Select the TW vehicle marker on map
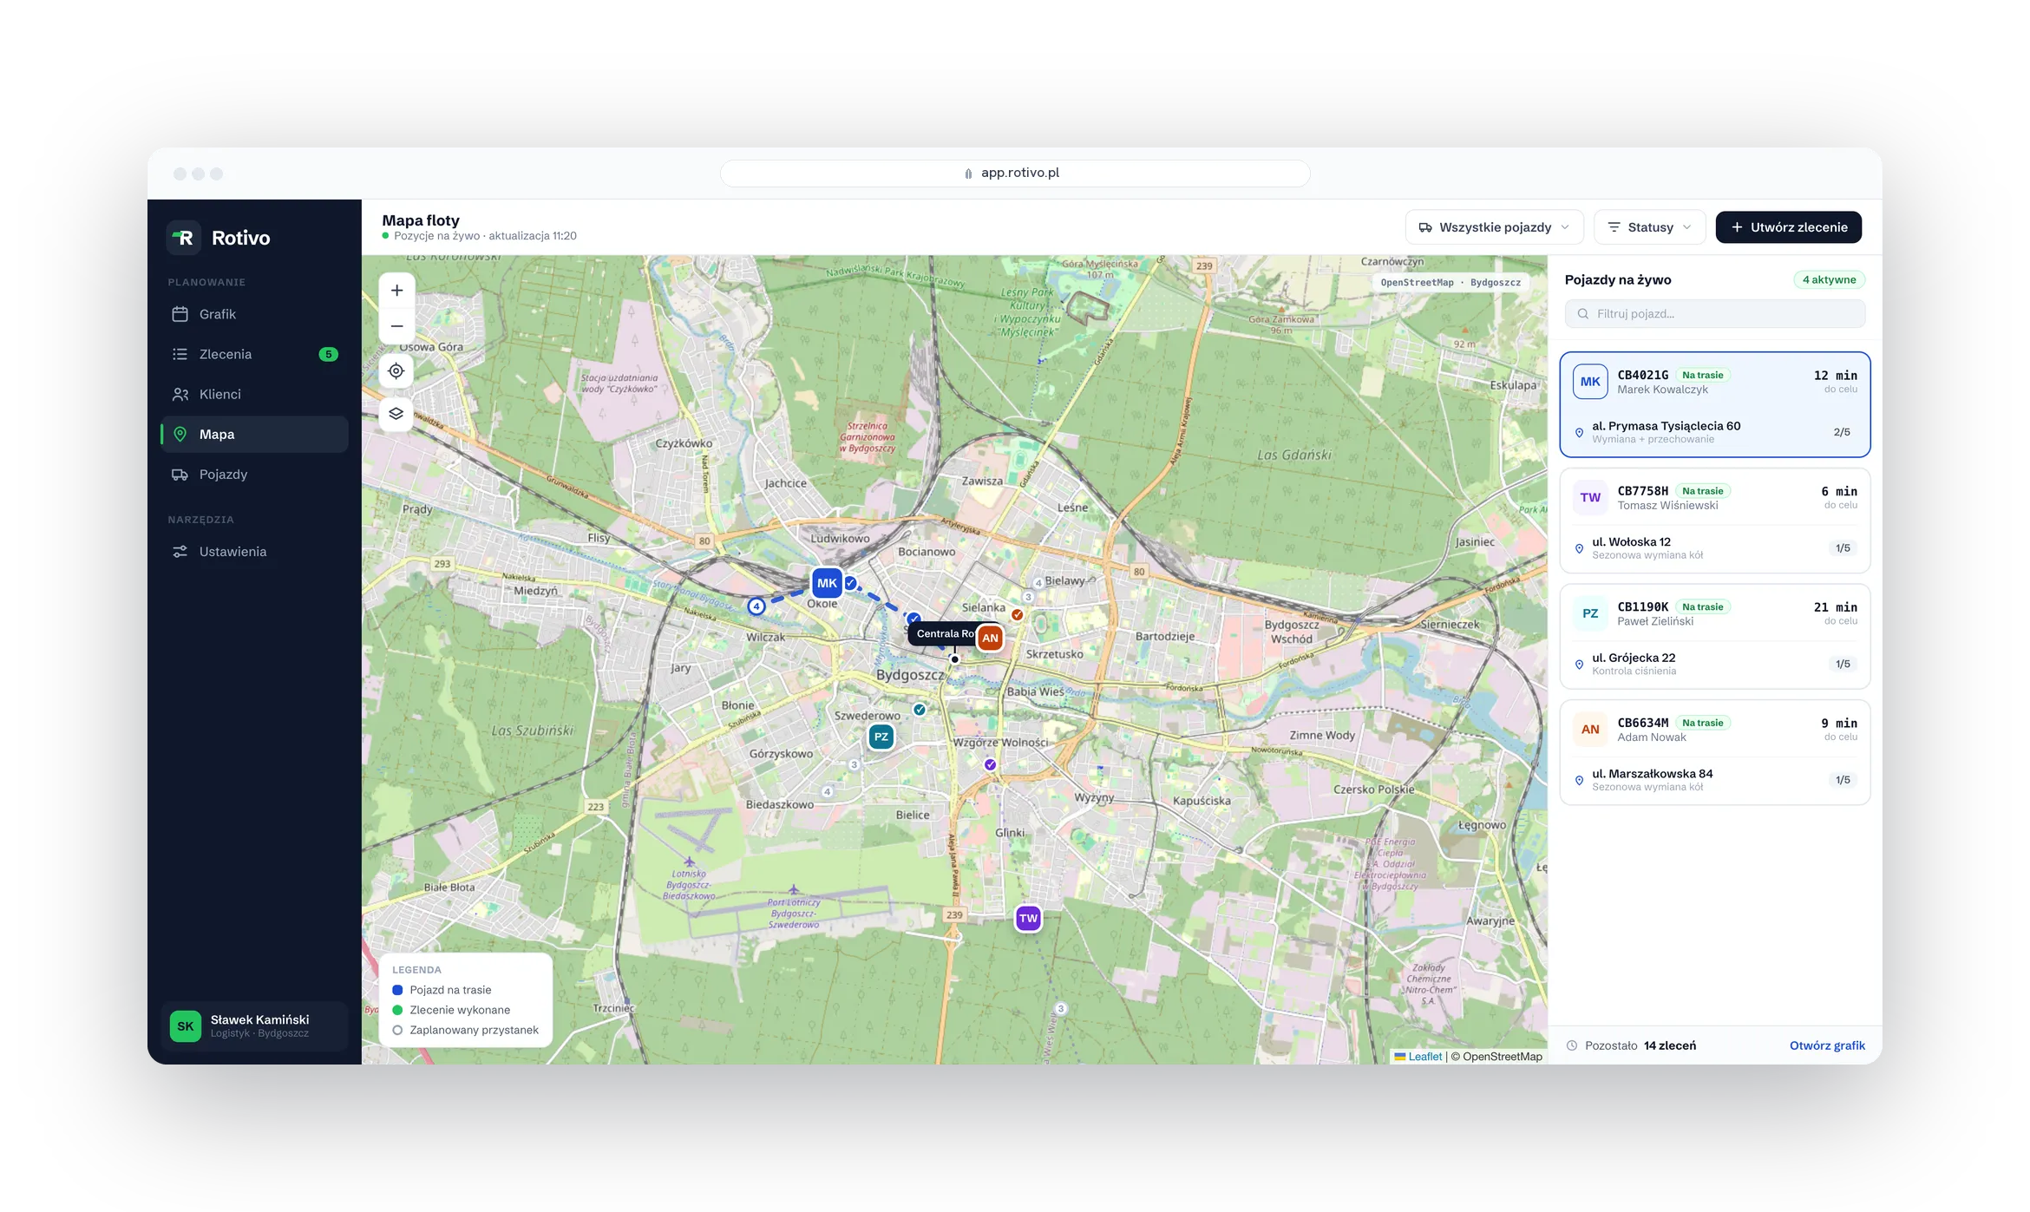The width and height of the screenshot is (2030, 1212). coord(1028,918)
